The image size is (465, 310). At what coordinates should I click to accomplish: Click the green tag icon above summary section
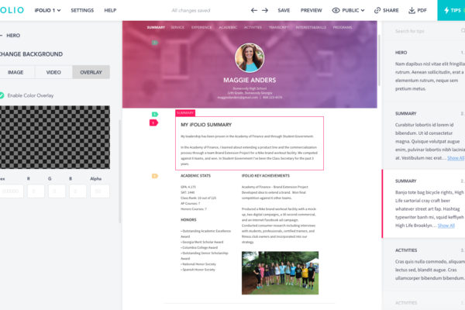click(x=155, y=114)
